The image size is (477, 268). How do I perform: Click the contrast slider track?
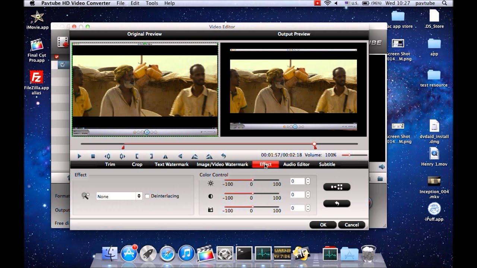(x=252, y=193)
